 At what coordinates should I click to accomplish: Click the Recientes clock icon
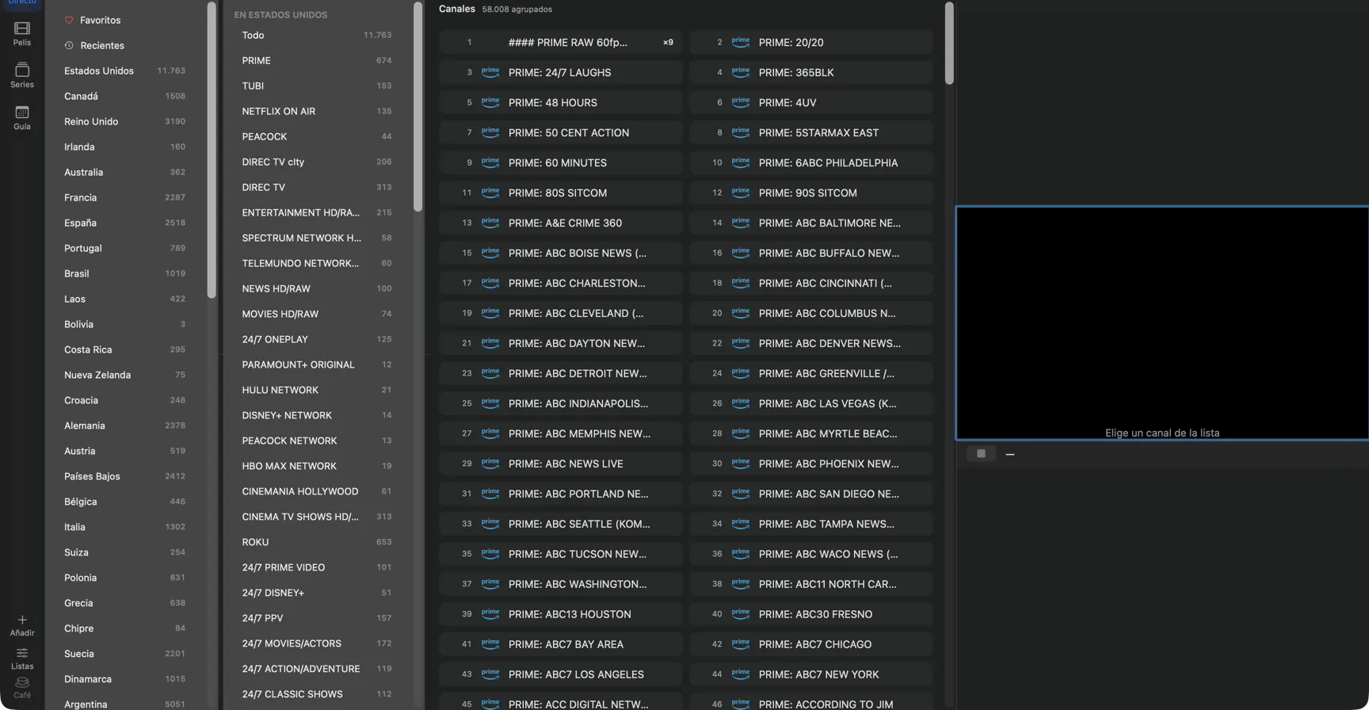pos(69,45)
